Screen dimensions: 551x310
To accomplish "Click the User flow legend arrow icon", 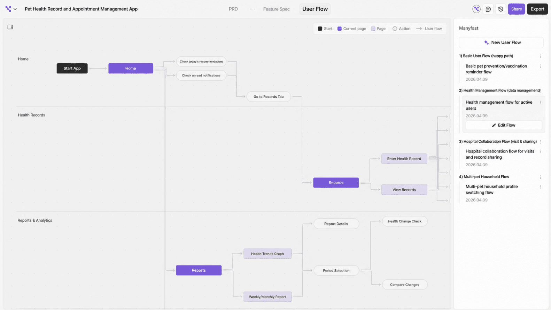I will (x=419, y=29).
